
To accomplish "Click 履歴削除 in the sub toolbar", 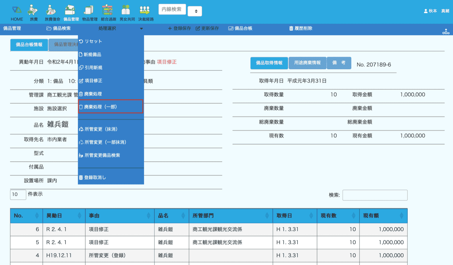I will [x=300, y=28].
